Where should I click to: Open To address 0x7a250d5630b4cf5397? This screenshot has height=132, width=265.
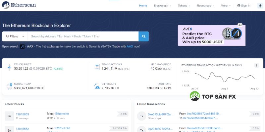click(201, 118)
